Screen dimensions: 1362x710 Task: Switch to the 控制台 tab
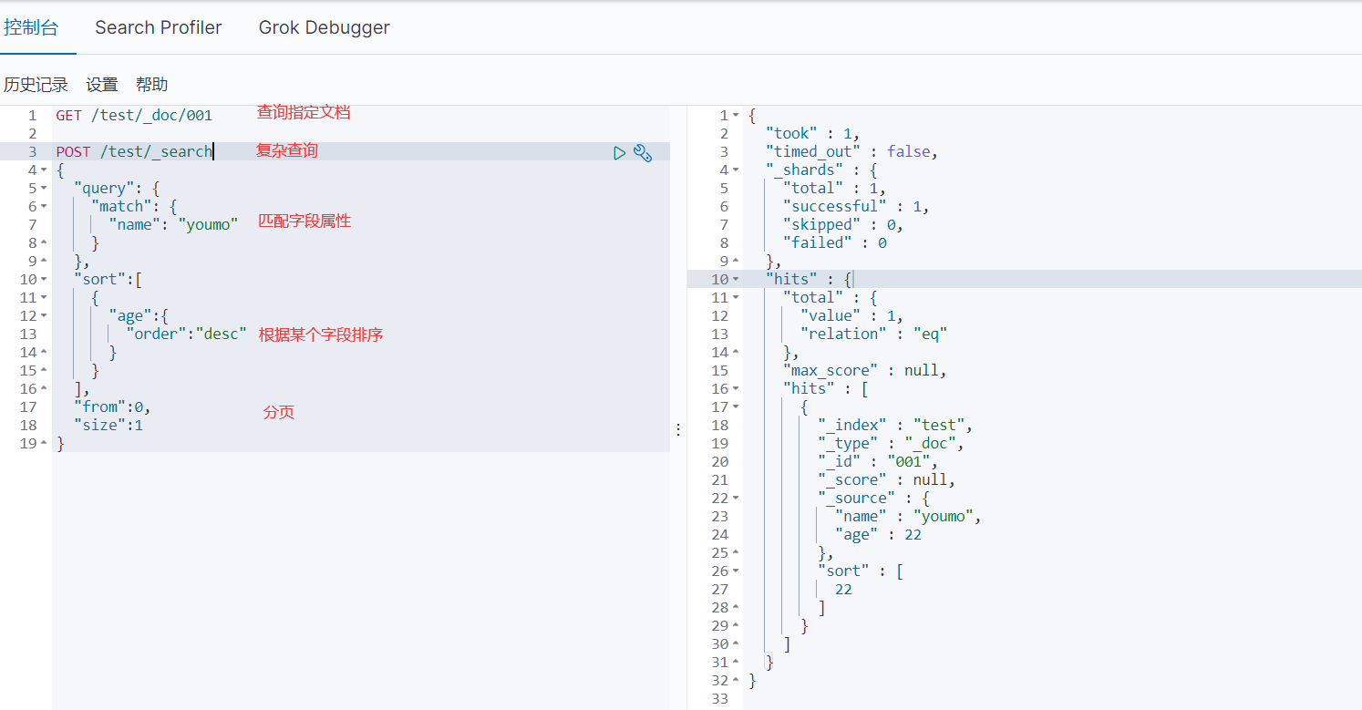click(31, 27)
